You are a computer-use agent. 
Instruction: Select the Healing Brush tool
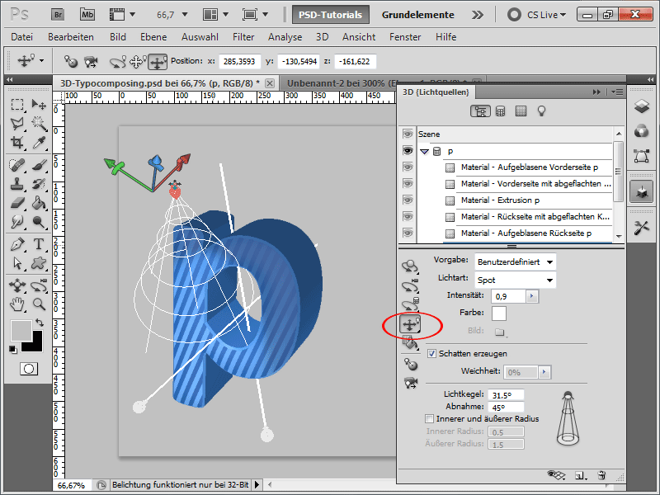[x=16, y=165]
